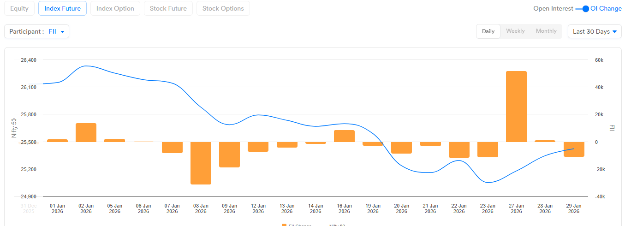Expand the Participant FII dropdown
This screenshot has width=631, height=226.
(36, 31)
